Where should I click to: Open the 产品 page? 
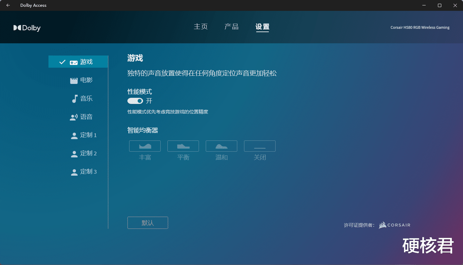coord(231,27)
